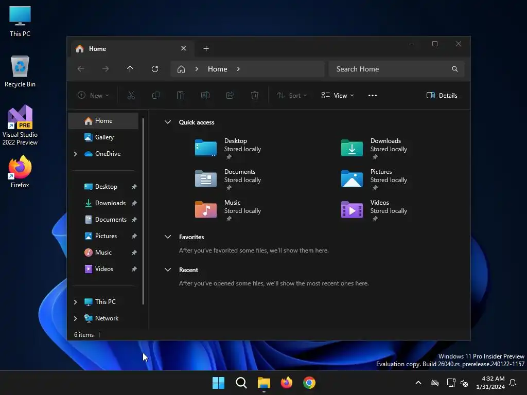This screenshot has width=527, height=395.
Task: Expand the This PC tree node
Action: [x=75, y=302]
